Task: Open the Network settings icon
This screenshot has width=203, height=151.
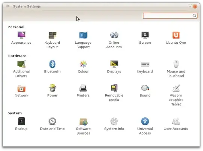Action: tap(21, 88)
